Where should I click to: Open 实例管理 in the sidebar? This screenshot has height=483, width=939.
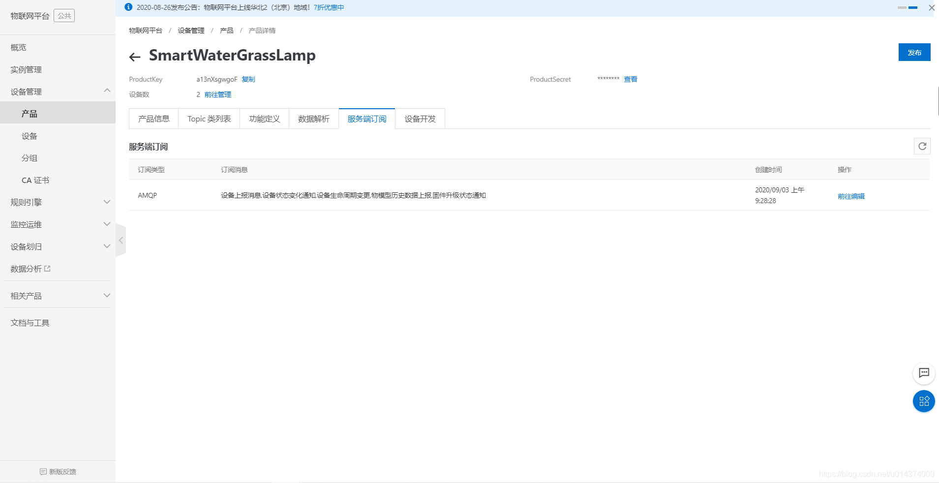[26, 69]
